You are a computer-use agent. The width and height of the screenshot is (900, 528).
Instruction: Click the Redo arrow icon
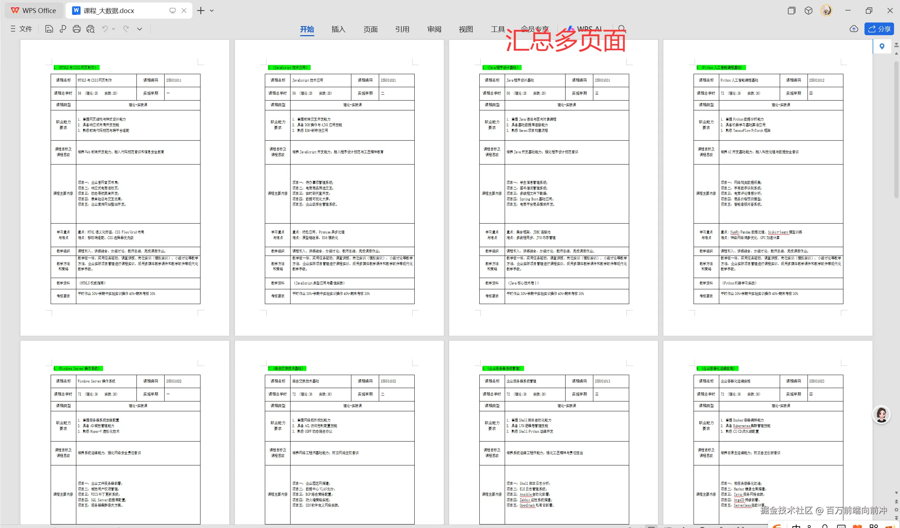pyautogui.click(x=126, y=29)
